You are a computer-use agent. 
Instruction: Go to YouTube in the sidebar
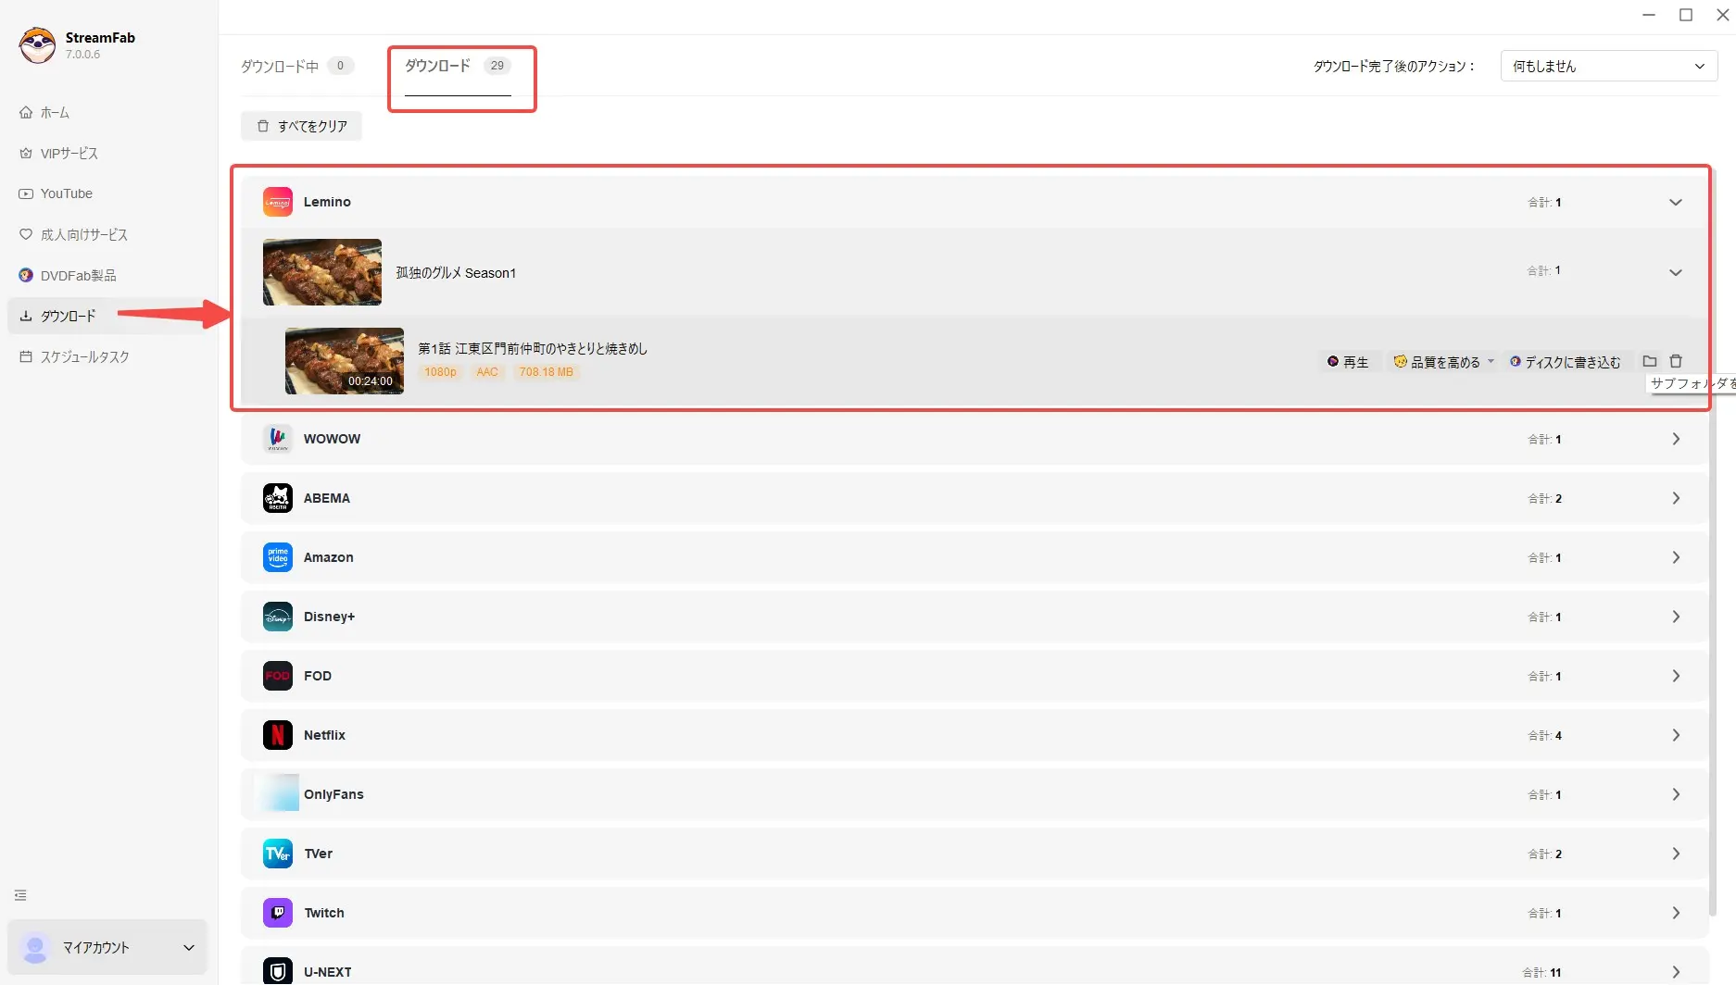(56, 193)
